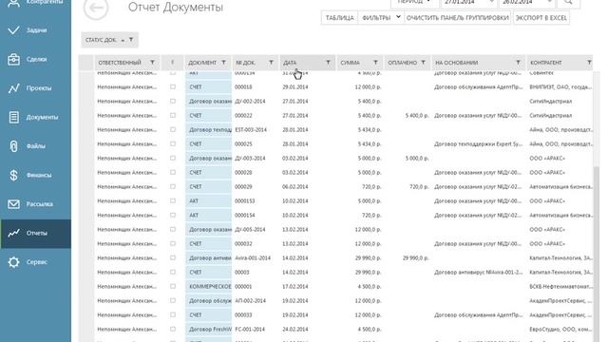Filter the Сумма column via funnel icon

point(375,63)
